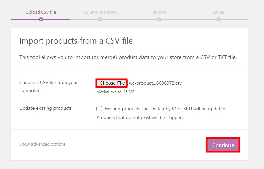This screenshot has width=264, height=169.
Task: Click the 'Existing products that match' checkbox label
Action: [x=166, y=109]
